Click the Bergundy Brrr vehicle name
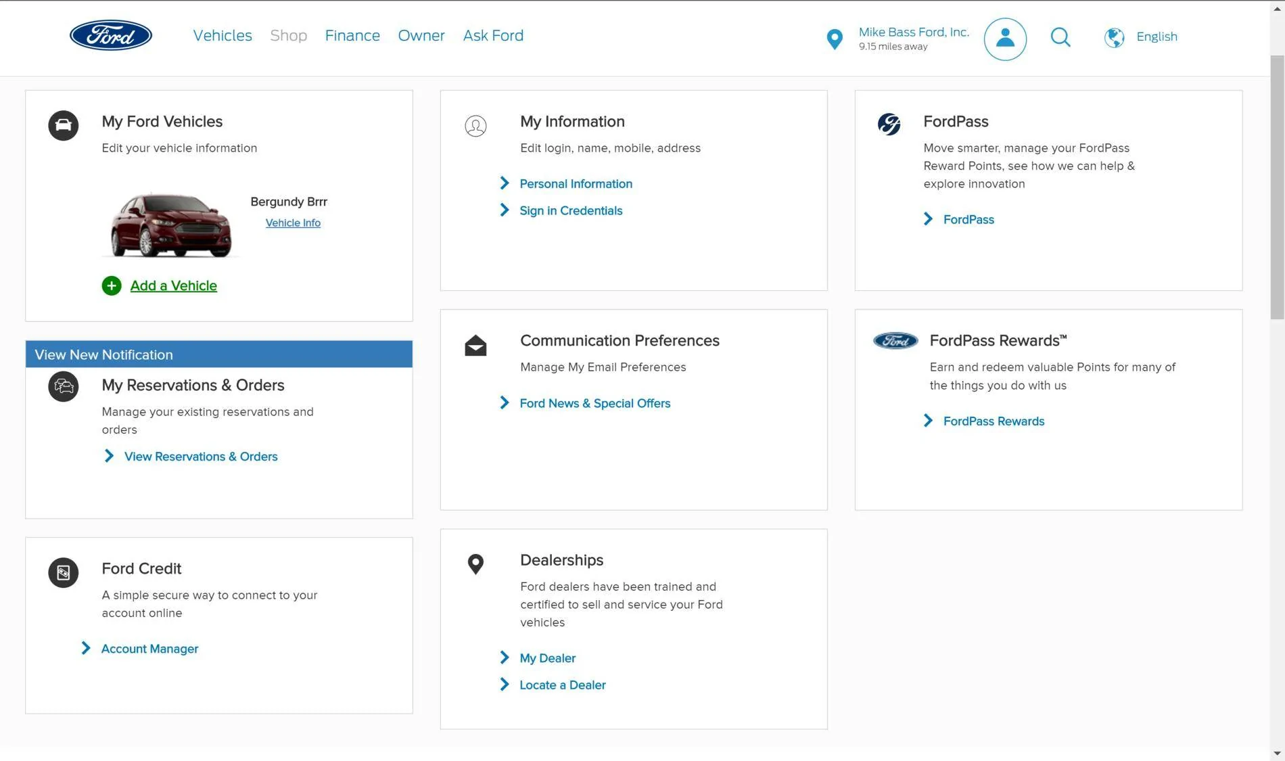The height and width of the screenshot is (761, 1285). [289, 202]
